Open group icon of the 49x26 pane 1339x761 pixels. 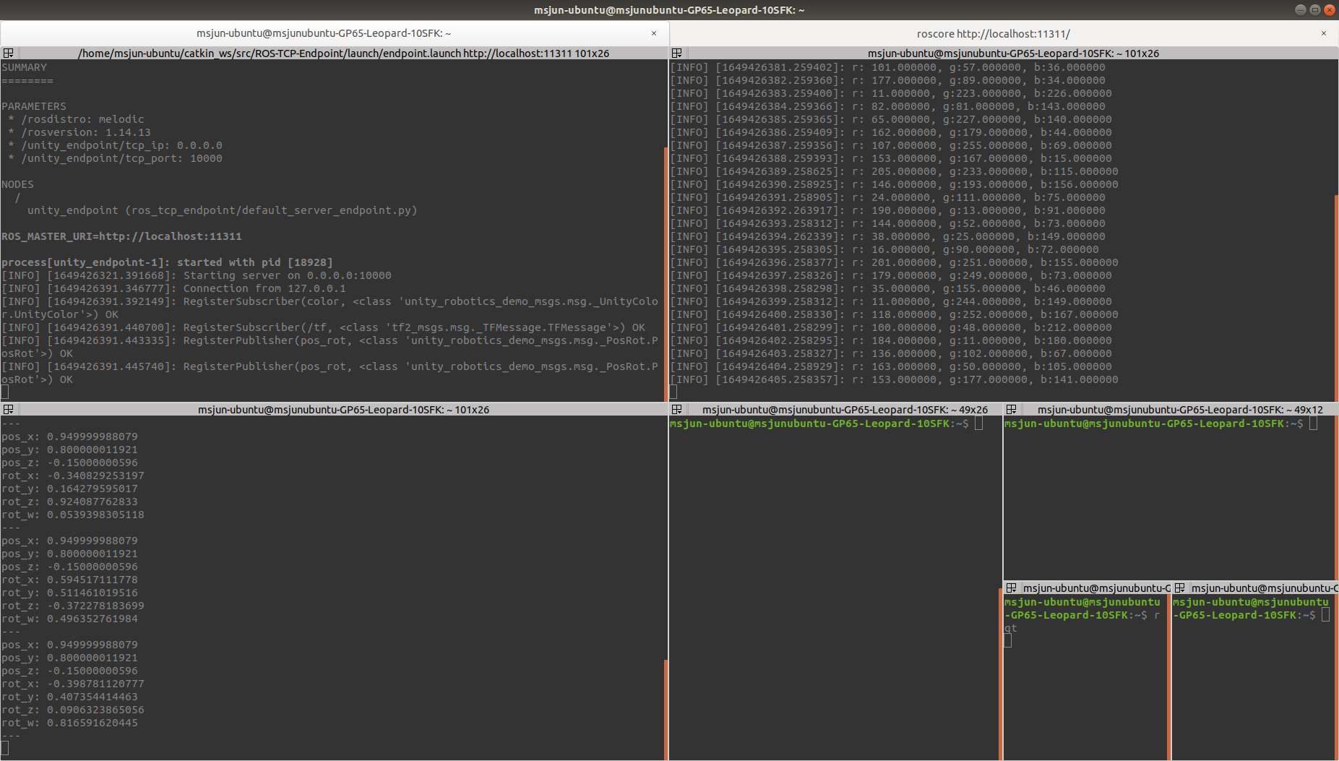(677, 410)
